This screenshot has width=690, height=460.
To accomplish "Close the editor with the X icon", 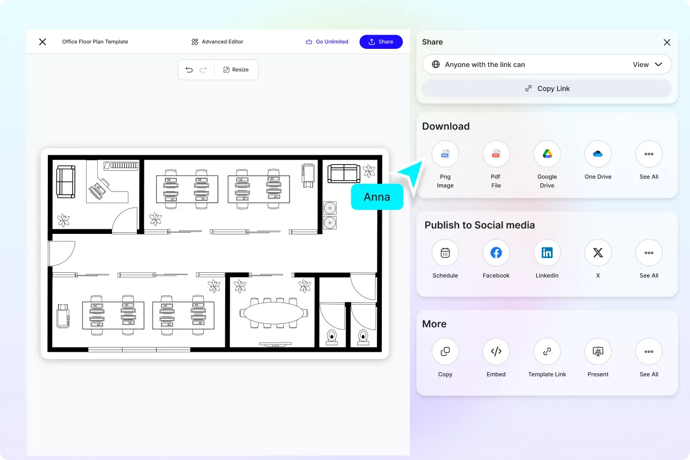I will click(42, 42).
